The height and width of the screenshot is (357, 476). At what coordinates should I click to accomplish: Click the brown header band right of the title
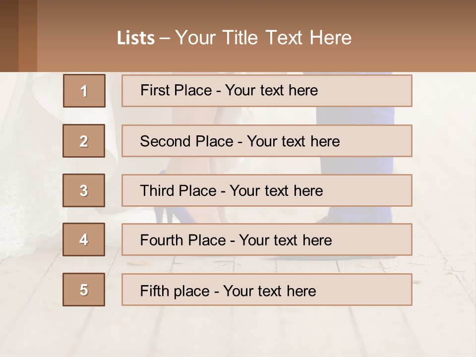coord(416,38)
